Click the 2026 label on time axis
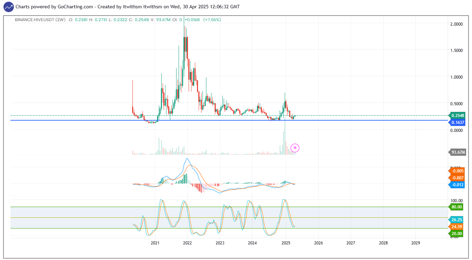472x260 pixels. 318,243
